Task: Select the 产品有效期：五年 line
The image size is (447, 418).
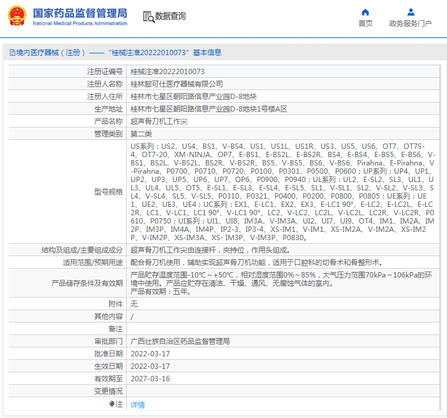Action: coord(160,292)
